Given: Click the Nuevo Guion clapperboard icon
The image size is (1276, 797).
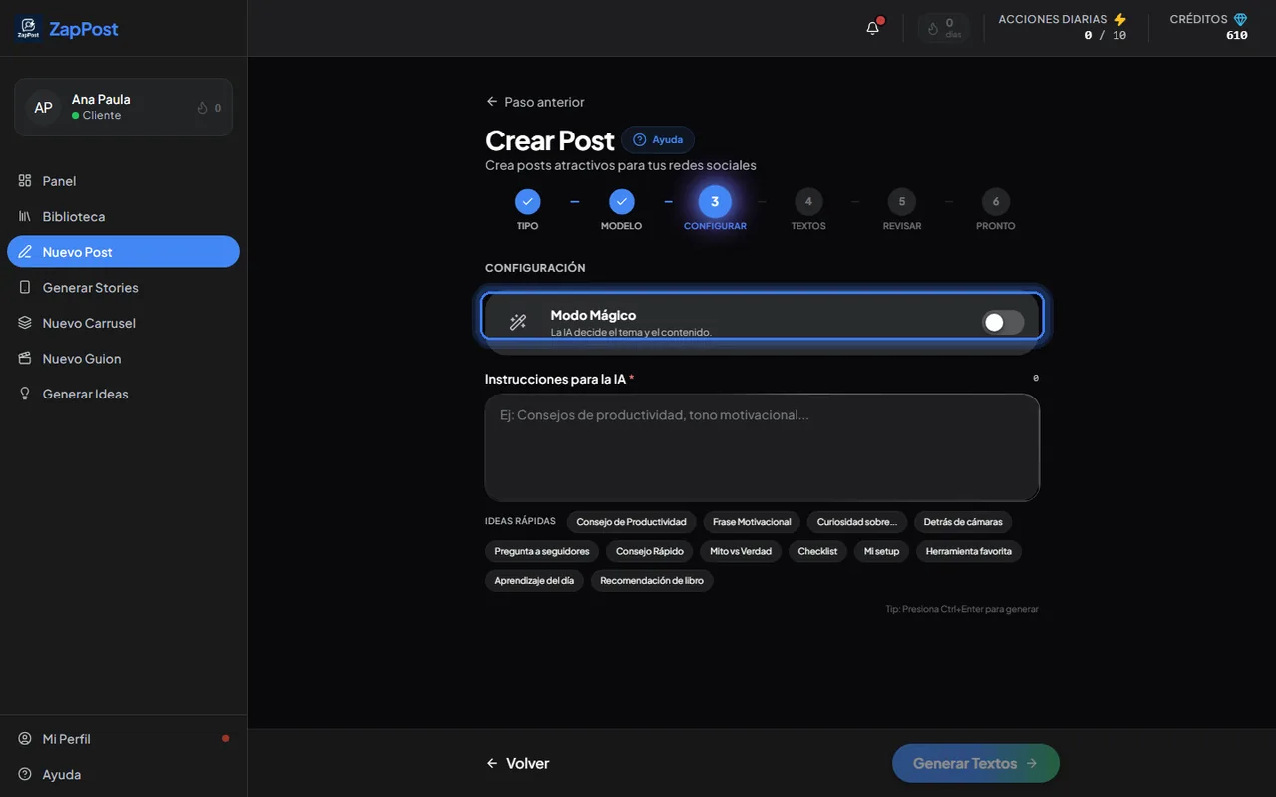Looking at the screenshot, I should tap(25, 358).
